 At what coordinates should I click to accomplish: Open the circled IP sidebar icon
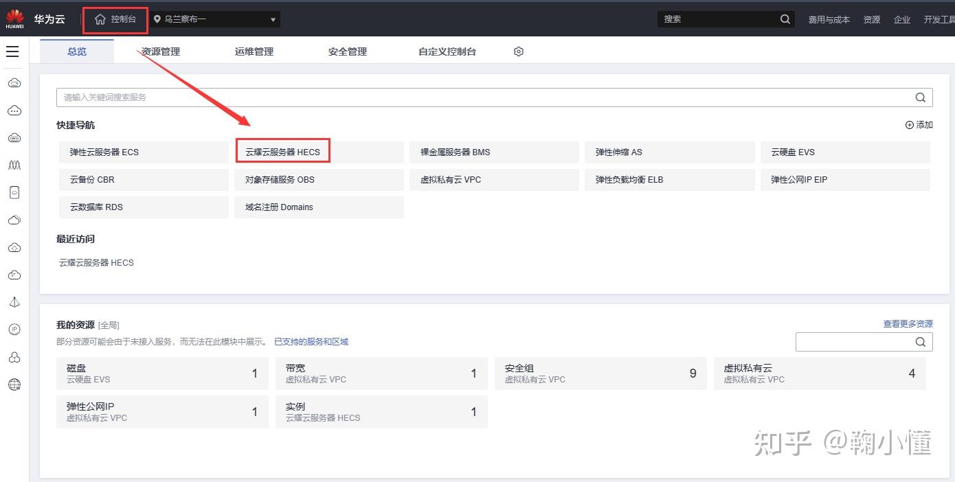pyautogui.click(x=14, y=330)
